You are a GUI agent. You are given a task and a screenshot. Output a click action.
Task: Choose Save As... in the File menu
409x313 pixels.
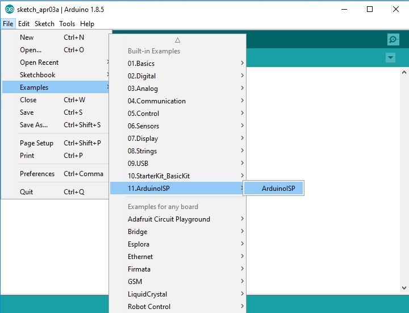pyautogui.click(x=55, y=125)
